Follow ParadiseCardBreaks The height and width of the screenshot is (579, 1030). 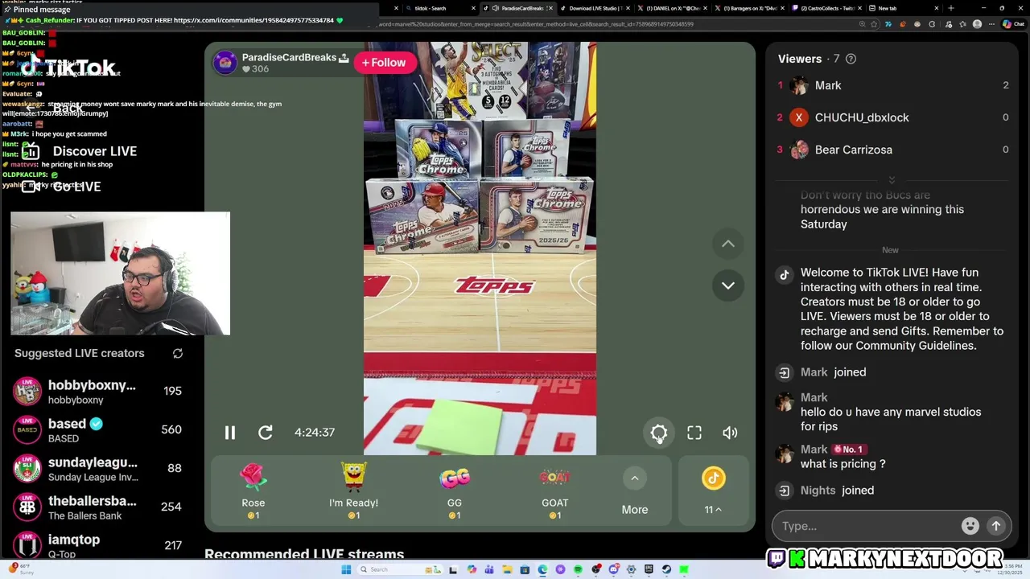385,63
